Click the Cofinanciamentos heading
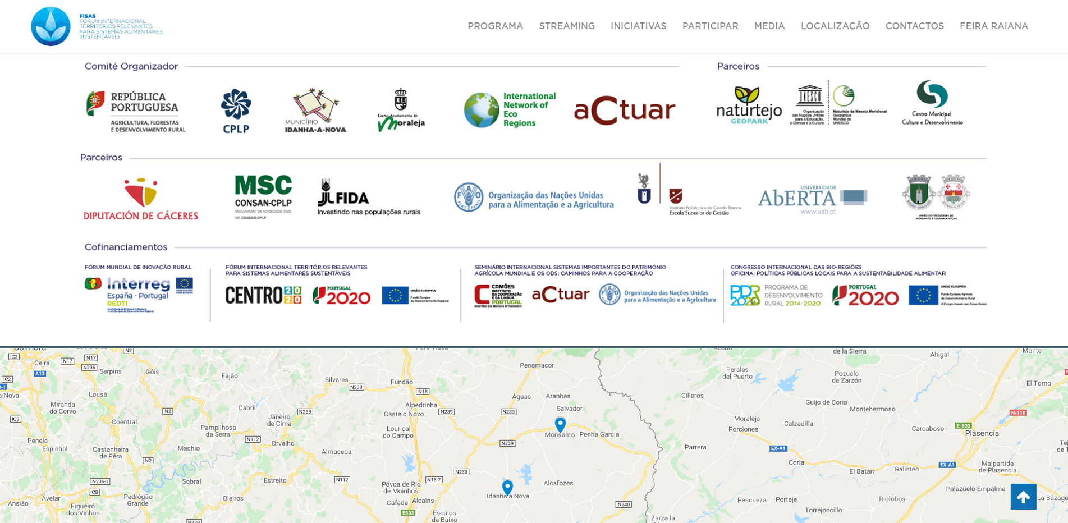The width and height of the screenshot is (1068, 523). [x=126, y=247]
